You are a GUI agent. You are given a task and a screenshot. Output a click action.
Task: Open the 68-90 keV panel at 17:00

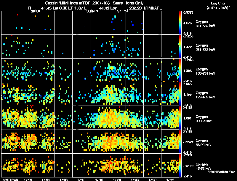click(x=28, y=141)
